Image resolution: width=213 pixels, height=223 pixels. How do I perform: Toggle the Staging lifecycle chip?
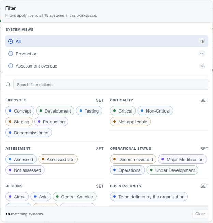tap(19, 122)
